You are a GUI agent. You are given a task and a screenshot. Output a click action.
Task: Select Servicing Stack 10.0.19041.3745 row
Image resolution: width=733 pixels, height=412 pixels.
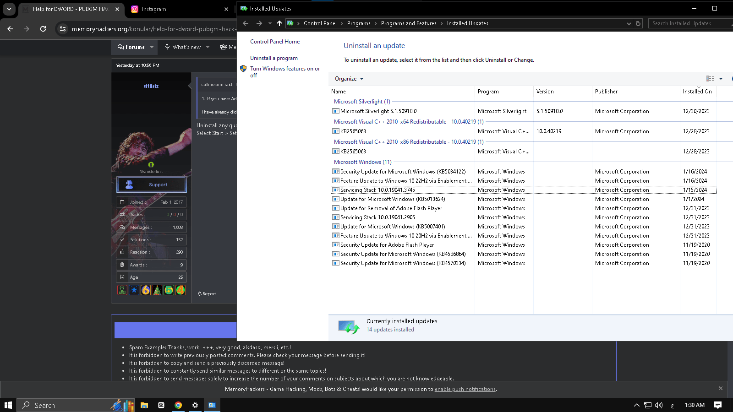(x=524, y=190)
